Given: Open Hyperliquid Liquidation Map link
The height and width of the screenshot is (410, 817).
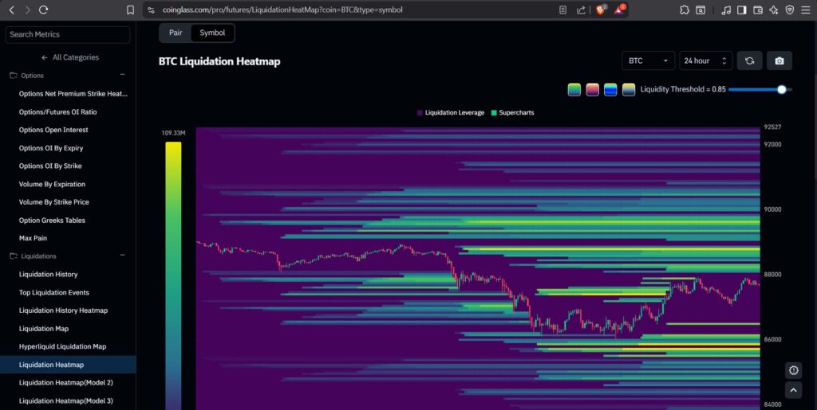Looking at the screenshot, I should click(62, 346).
